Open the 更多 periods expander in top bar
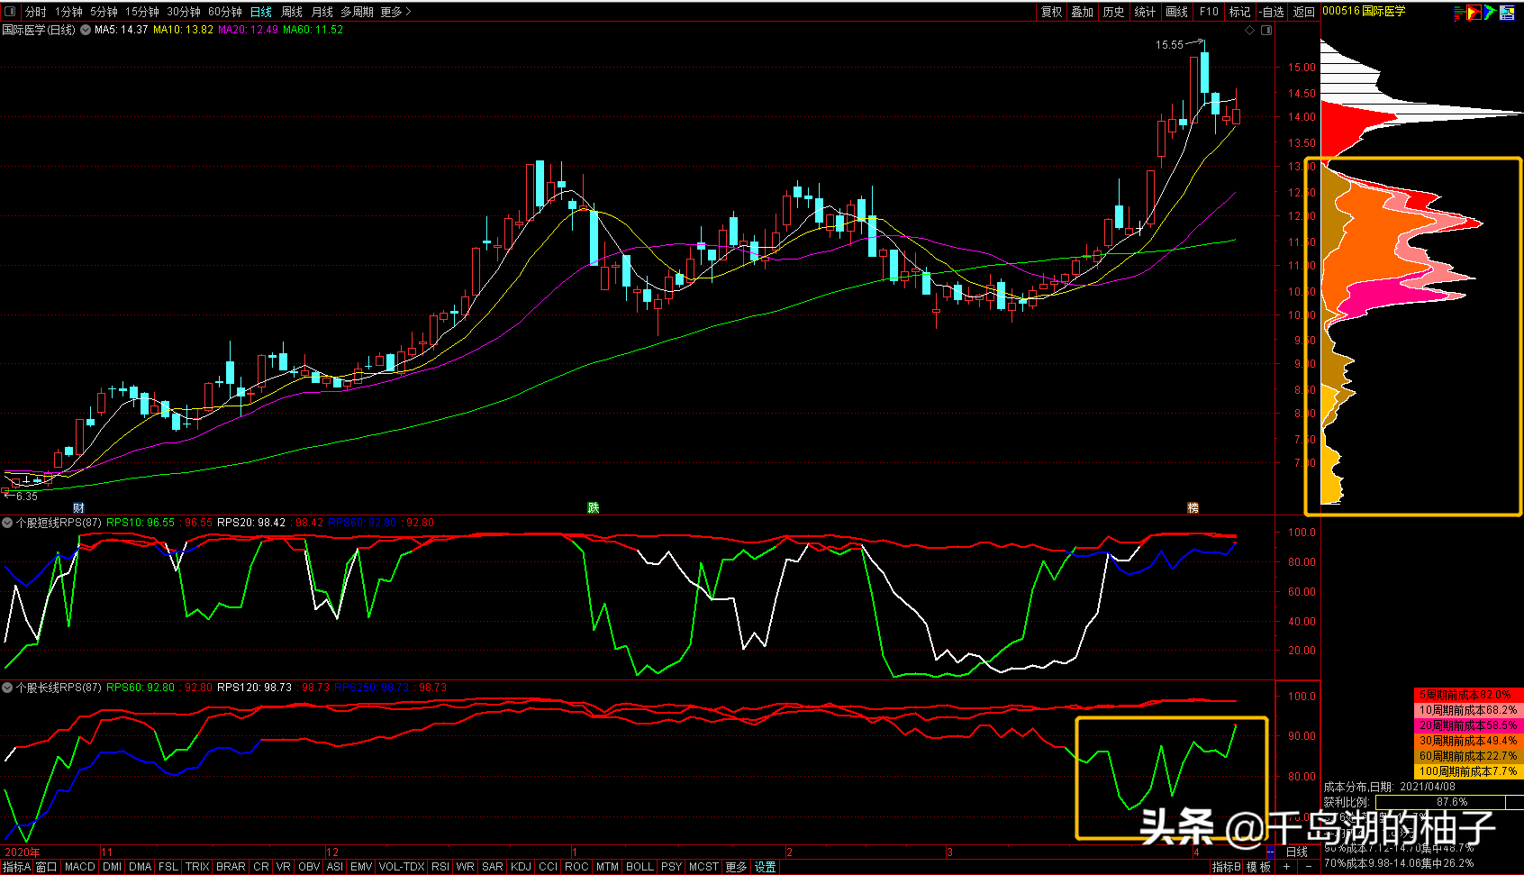 pyautogui.click(x=395, y=12)
